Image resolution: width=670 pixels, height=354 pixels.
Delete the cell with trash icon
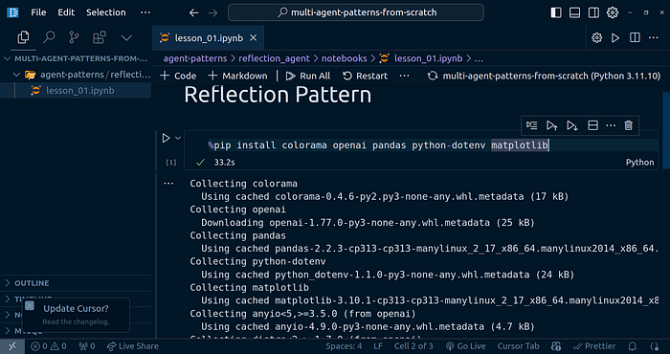(628, 125)
